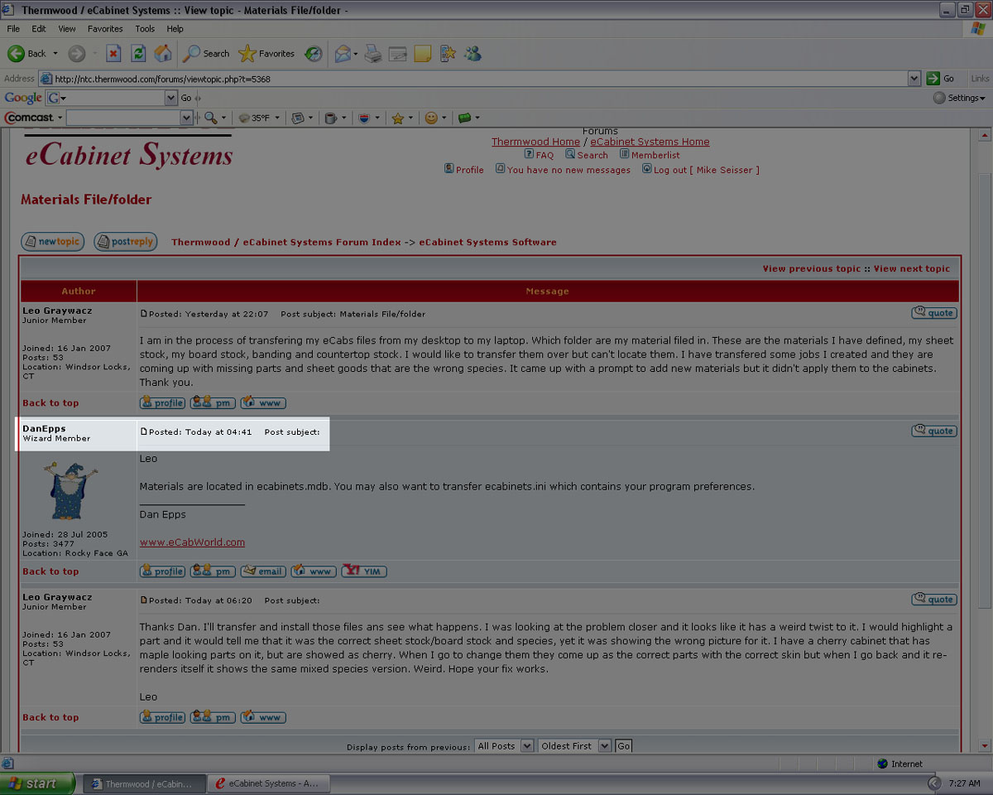Click the Thermwood Home link
Image resolution: width=993 pixels, height=795 pixels.
[x=535, y=142]
